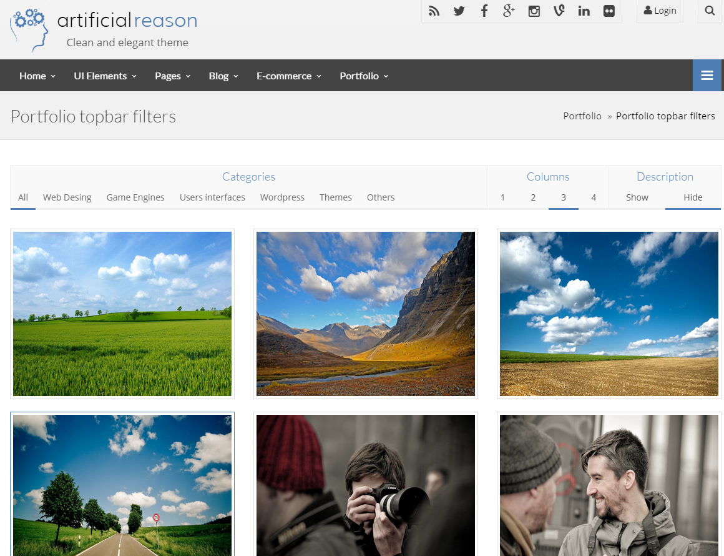Show portfolio item descriptions

pos(637,197)
